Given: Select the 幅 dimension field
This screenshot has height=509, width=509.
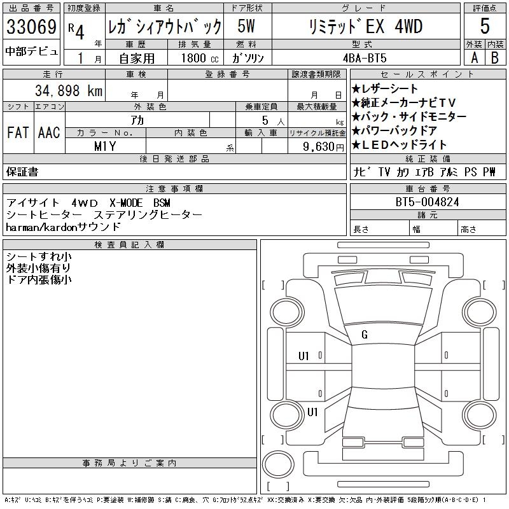Looking at the screenshot, I should pos(433,228).
